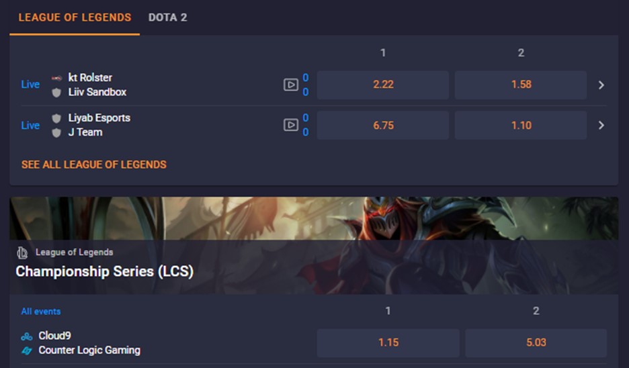This screenshot has height=368, width=629.
Task: Open live stream icon for Liyab Esports match
Action: [x=291, y=125]
